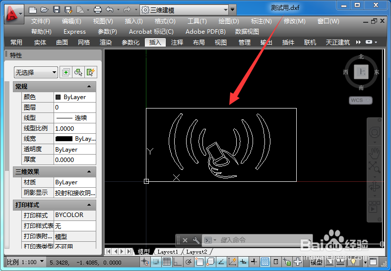Viewport: 391px width, 271px height.
Task: Open the quick access toolbar customize arrow
Action: (x=232, y=10)
